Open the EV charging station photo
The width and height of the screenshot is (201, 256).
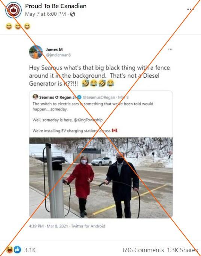pos(101,178)
